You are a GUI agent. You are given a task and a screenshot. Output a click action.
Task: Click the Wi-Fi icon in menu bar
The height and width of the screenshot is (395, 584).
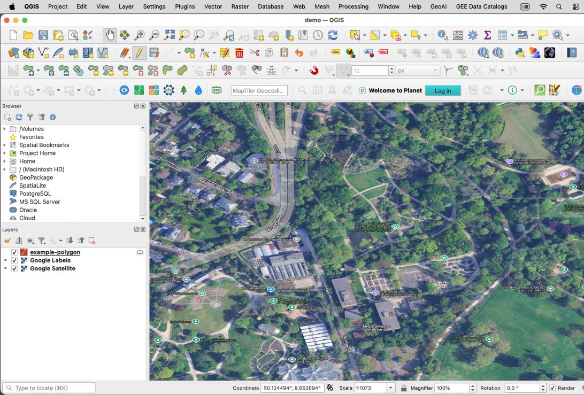[x=543, y=6]
